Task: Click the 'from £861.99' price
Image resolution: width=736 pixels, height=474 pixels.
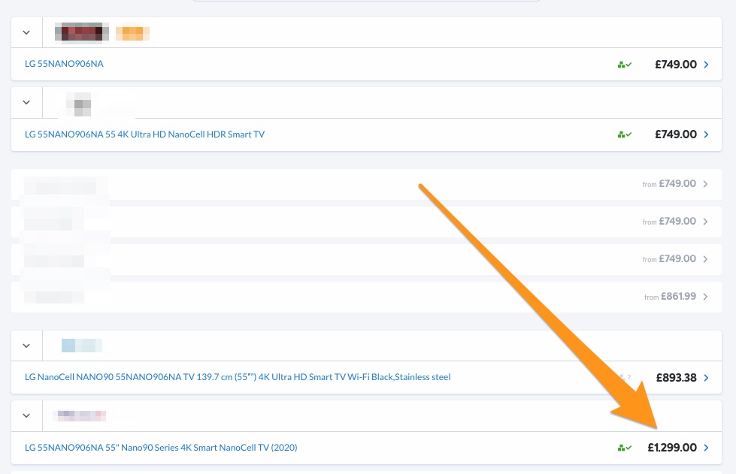Action: [671, 296]
